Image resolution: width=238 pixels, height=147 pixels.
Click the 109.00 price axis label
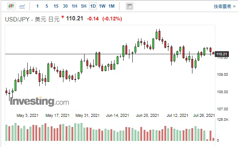click(222, 75)
